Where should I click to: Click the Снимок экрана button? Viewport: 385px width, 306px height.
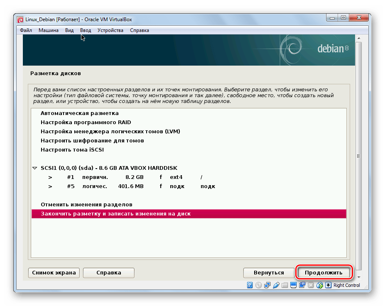coord(54,273)
